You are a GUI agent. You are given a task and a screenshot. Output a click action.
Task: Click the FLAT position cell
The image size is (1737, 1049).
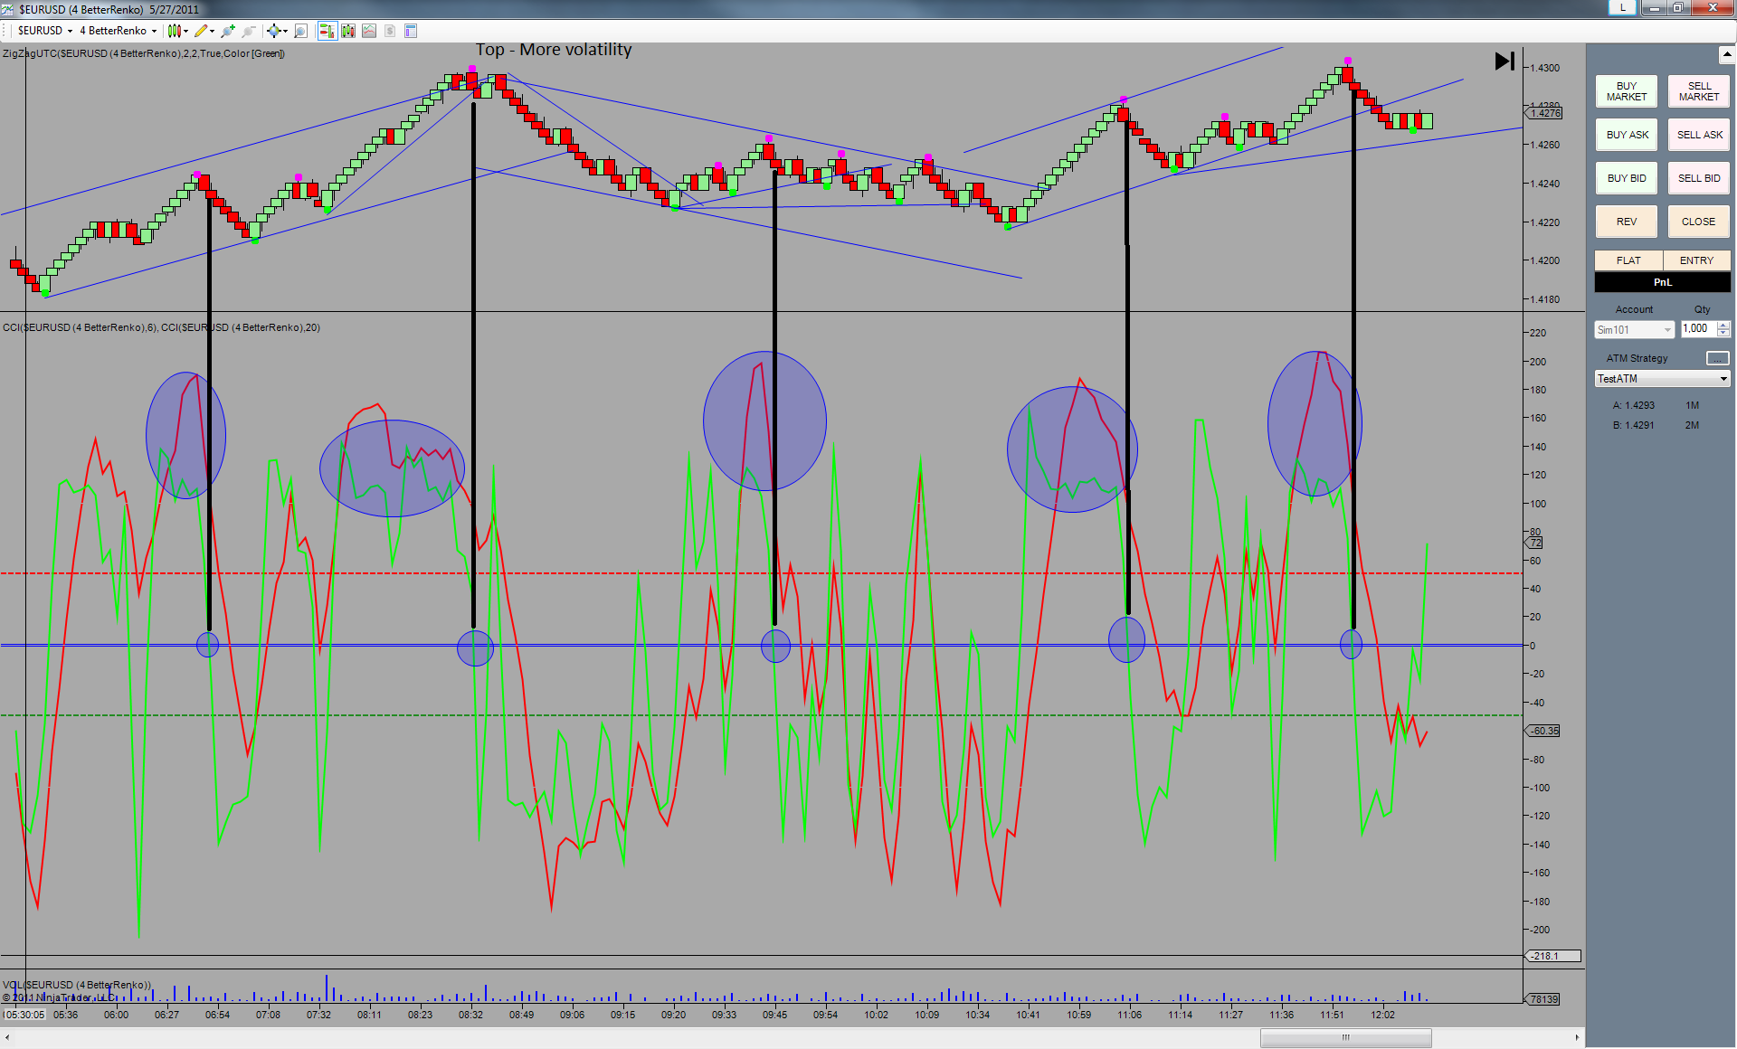pos(1628,260)
